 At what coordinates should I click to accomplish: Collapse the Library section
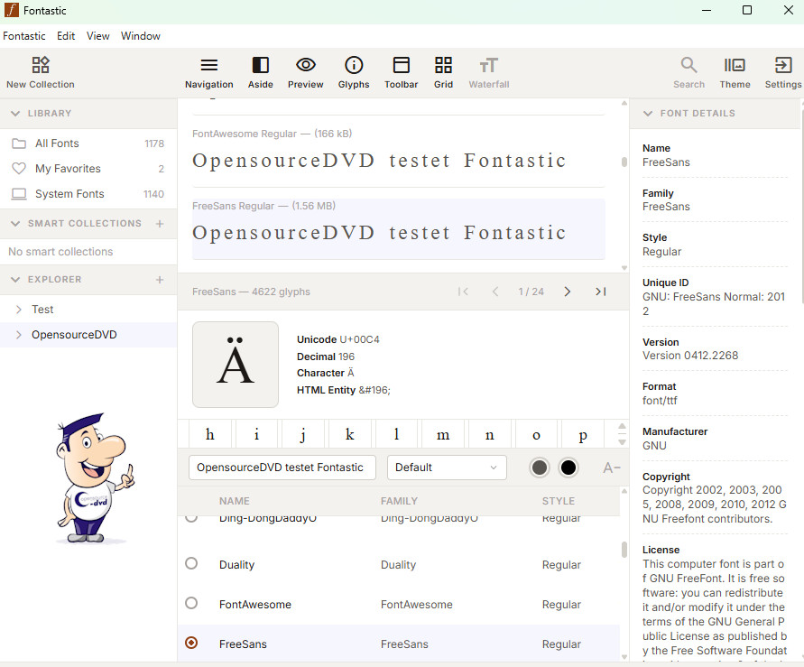15,114
